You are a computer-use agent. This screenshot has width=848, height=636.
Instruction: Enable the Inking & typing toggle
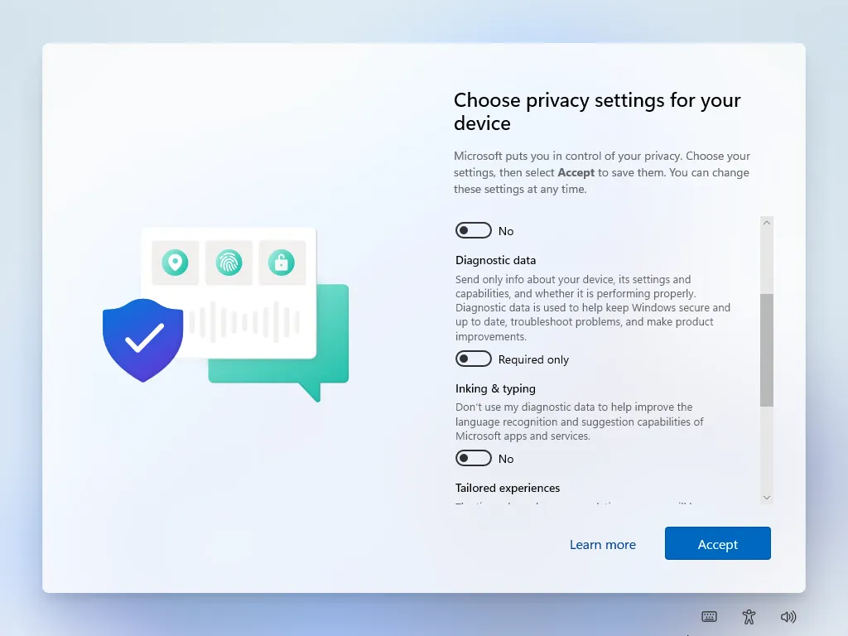click(x=473, y=458)
